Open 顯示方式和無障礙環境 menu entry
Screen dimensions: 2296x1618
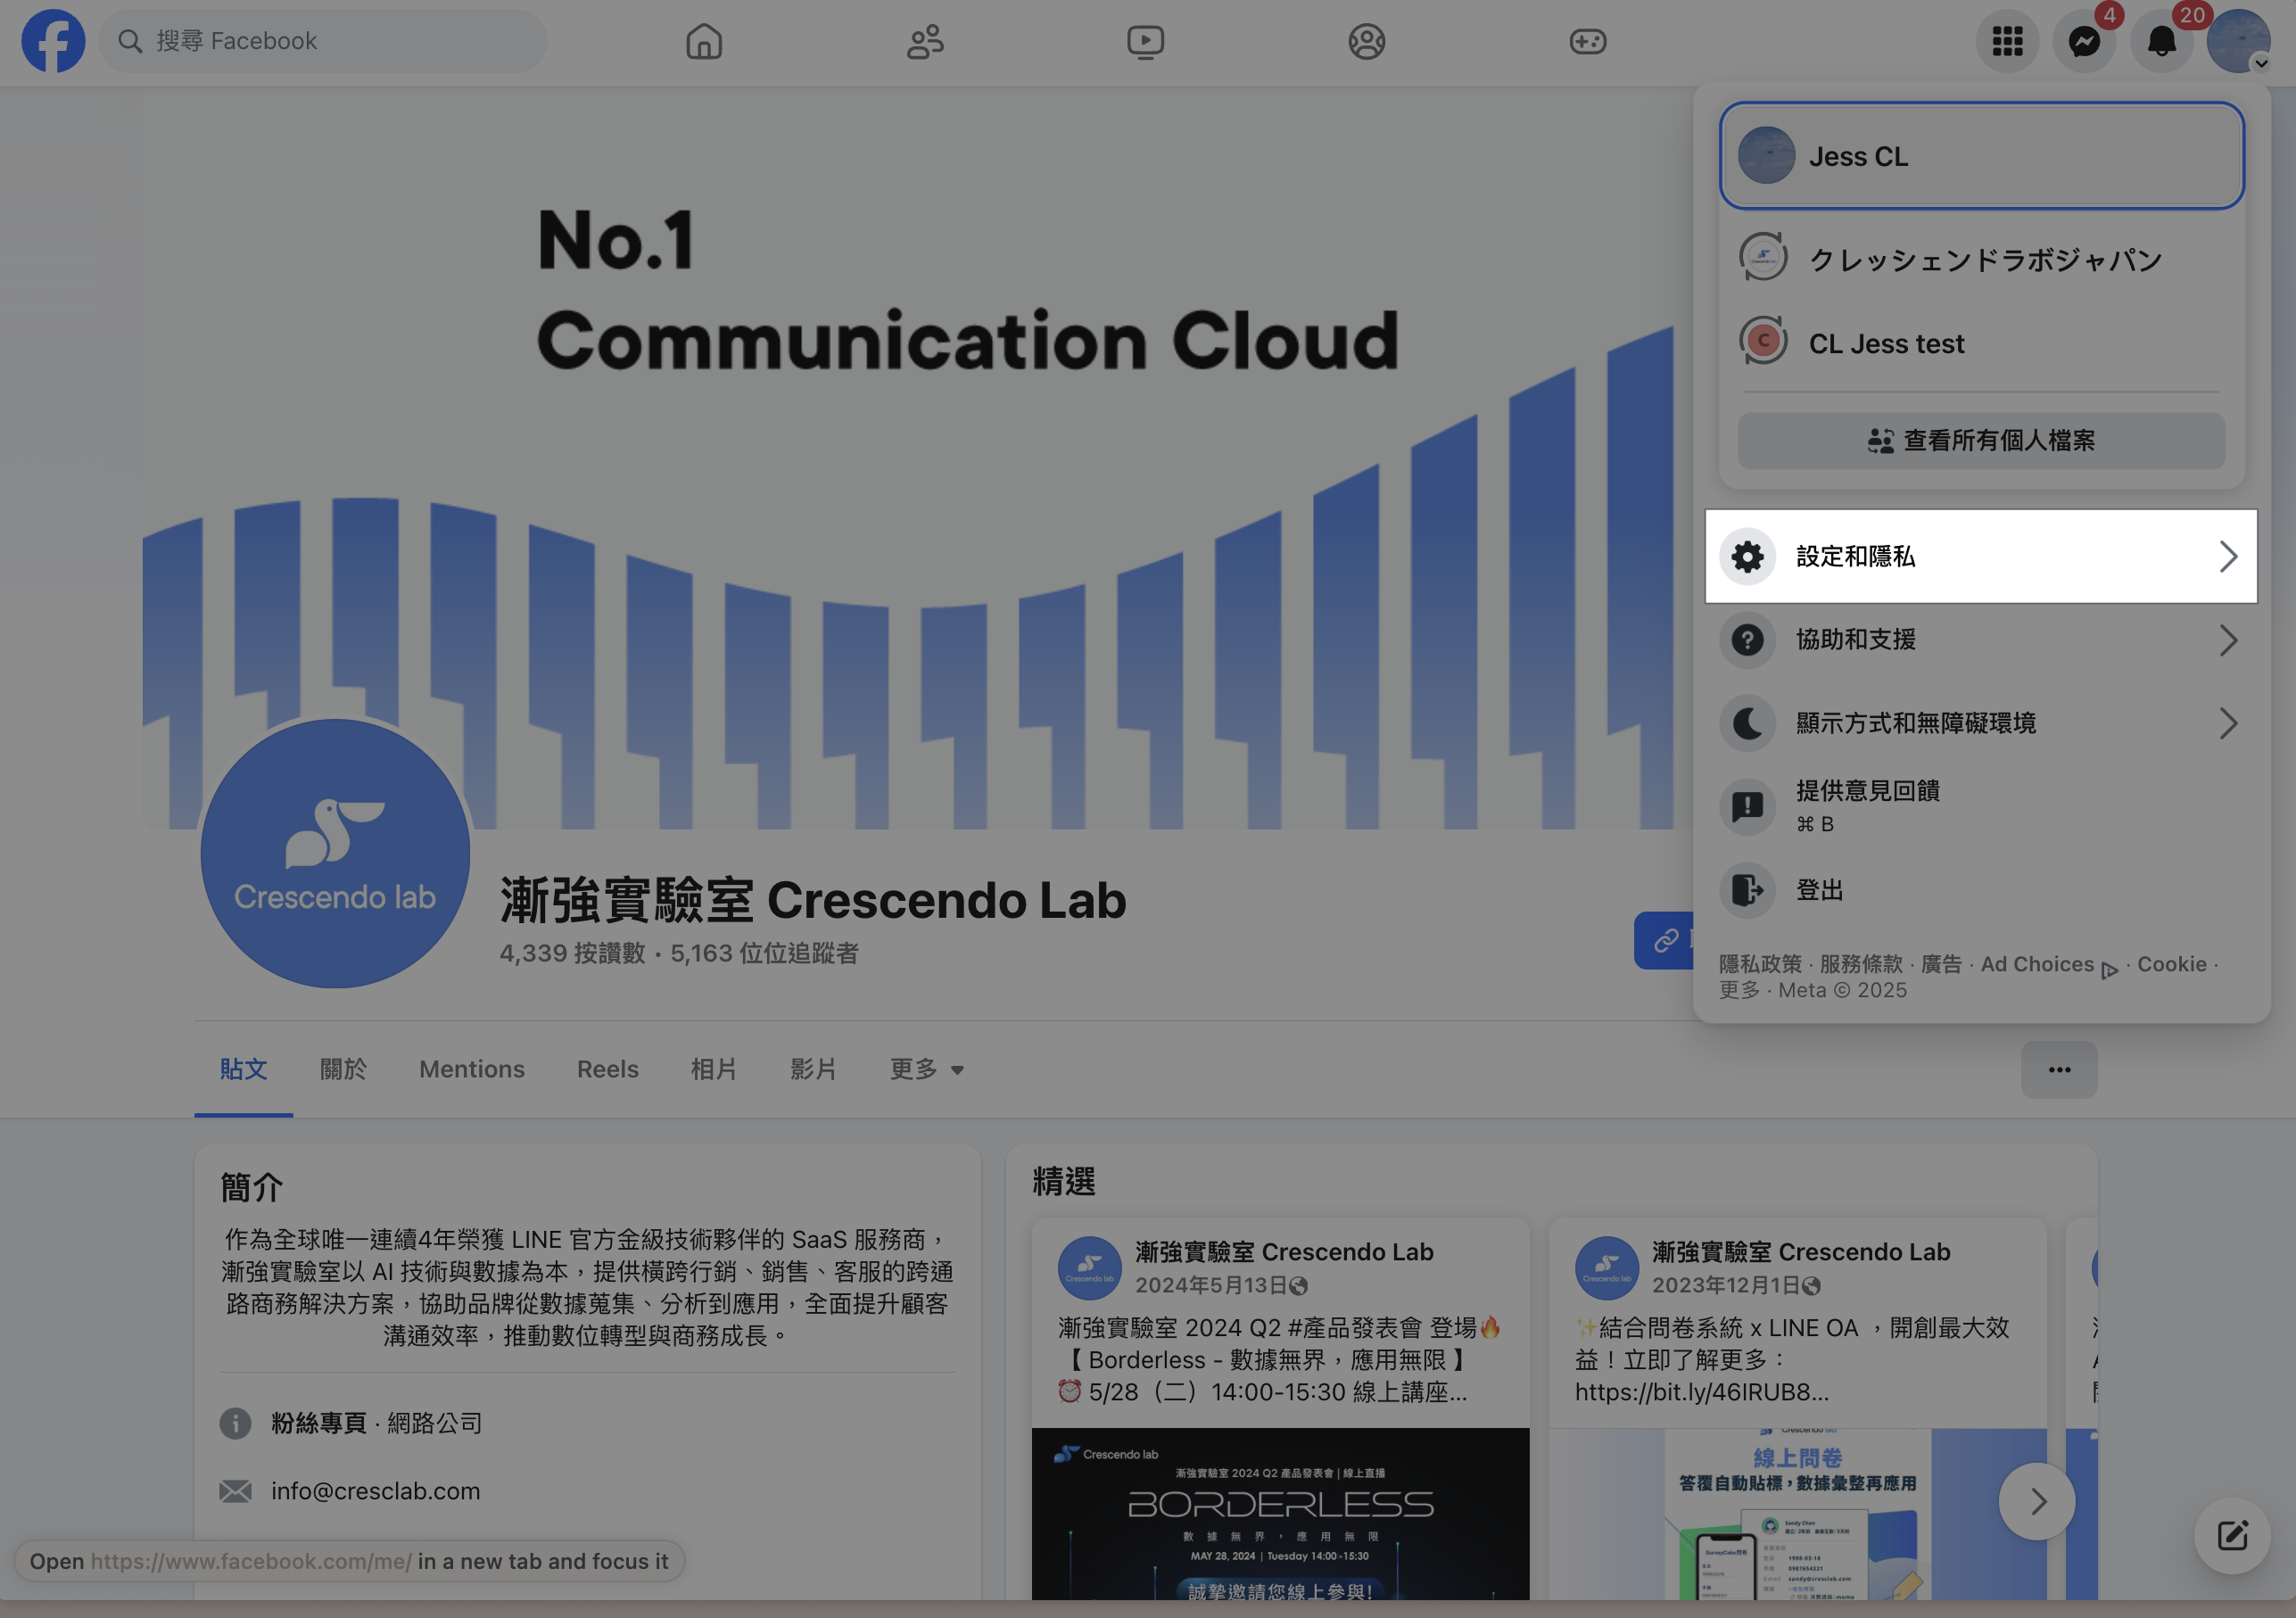pos(1982,723)
